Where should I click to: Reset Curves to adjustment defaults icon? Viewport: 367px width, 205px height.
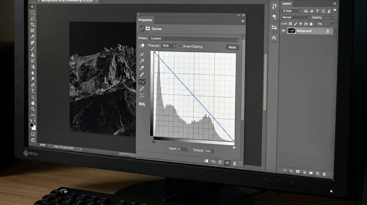click(x=220, y=162)
